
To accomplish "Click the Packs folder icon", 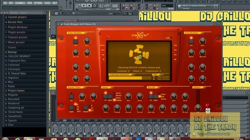I will pos(6,86).
